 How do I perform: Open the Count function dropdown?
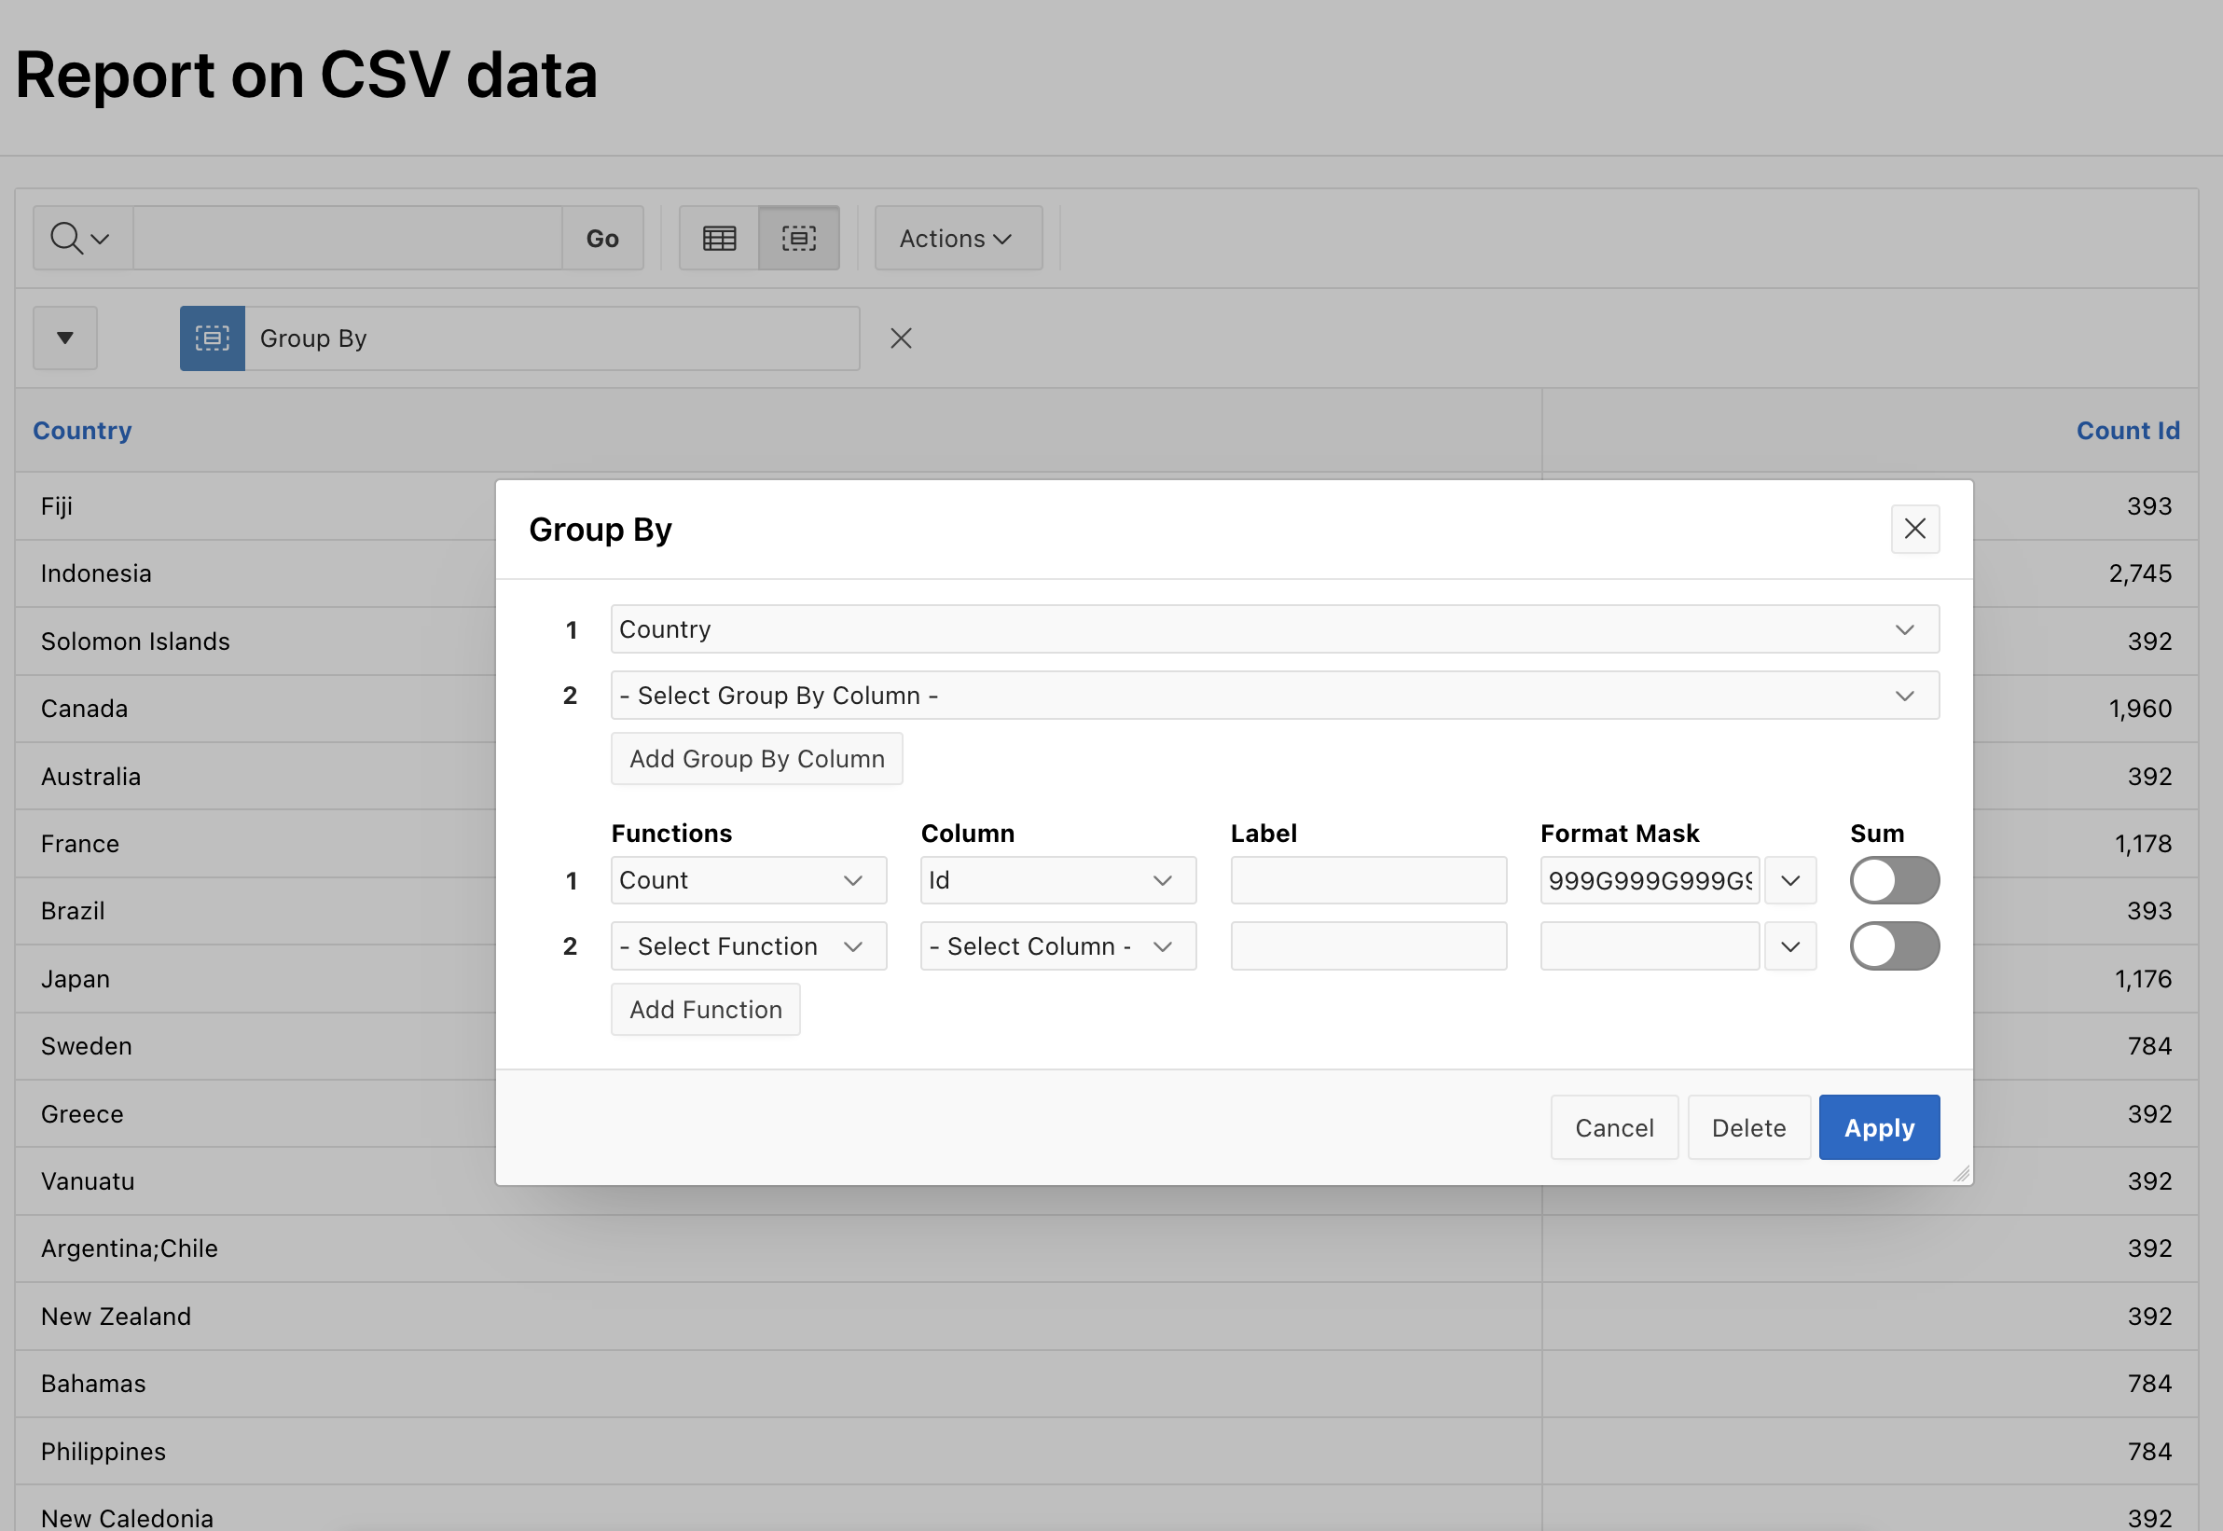coord(748,880)
